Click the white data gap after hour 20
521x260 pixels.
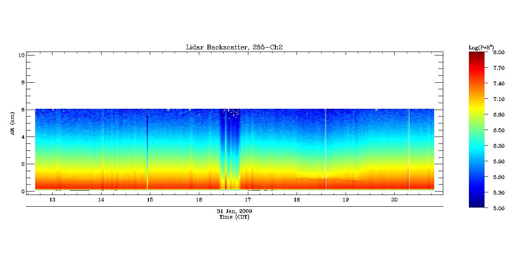point(409,147)
